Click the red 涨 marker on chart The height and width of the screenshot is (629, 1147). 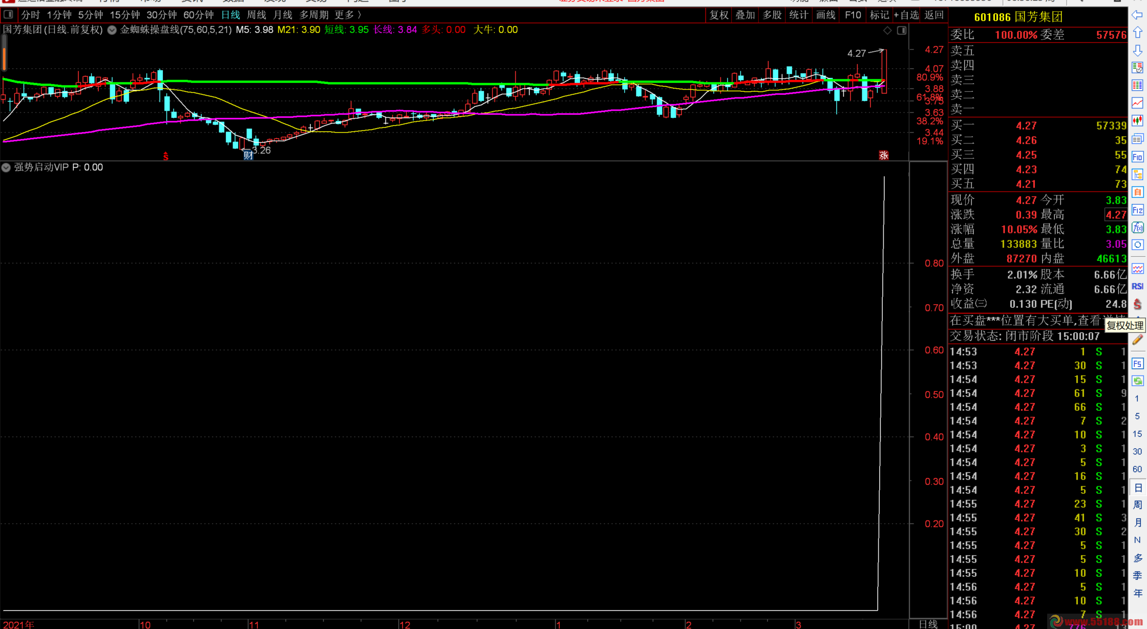[x=883, y=155]
